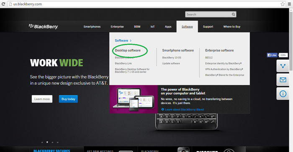Click Enterprise software heading
Viewport: 293px width, 152px height.
(x=219, y=51)
